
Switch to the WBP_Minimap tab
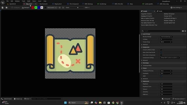[x=89, y=4]
